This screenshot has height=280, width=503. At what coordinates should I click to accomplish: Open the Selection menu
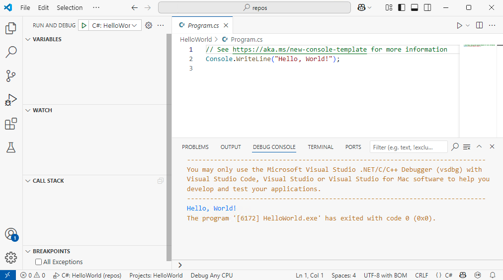point(70,7)
